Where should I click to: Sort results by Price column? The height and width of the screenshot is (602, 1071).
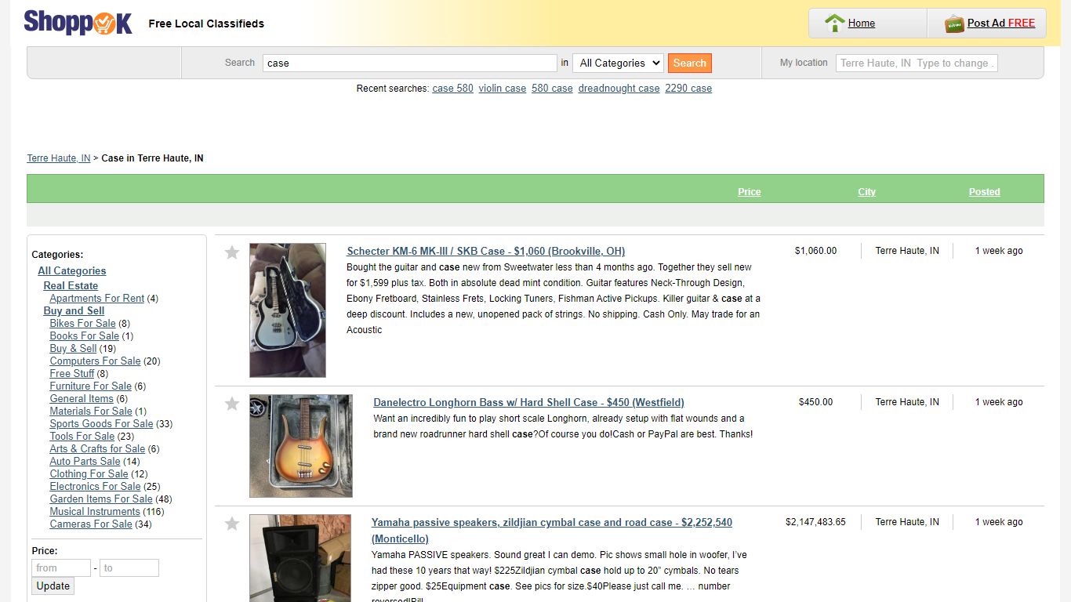pos(749,192)
